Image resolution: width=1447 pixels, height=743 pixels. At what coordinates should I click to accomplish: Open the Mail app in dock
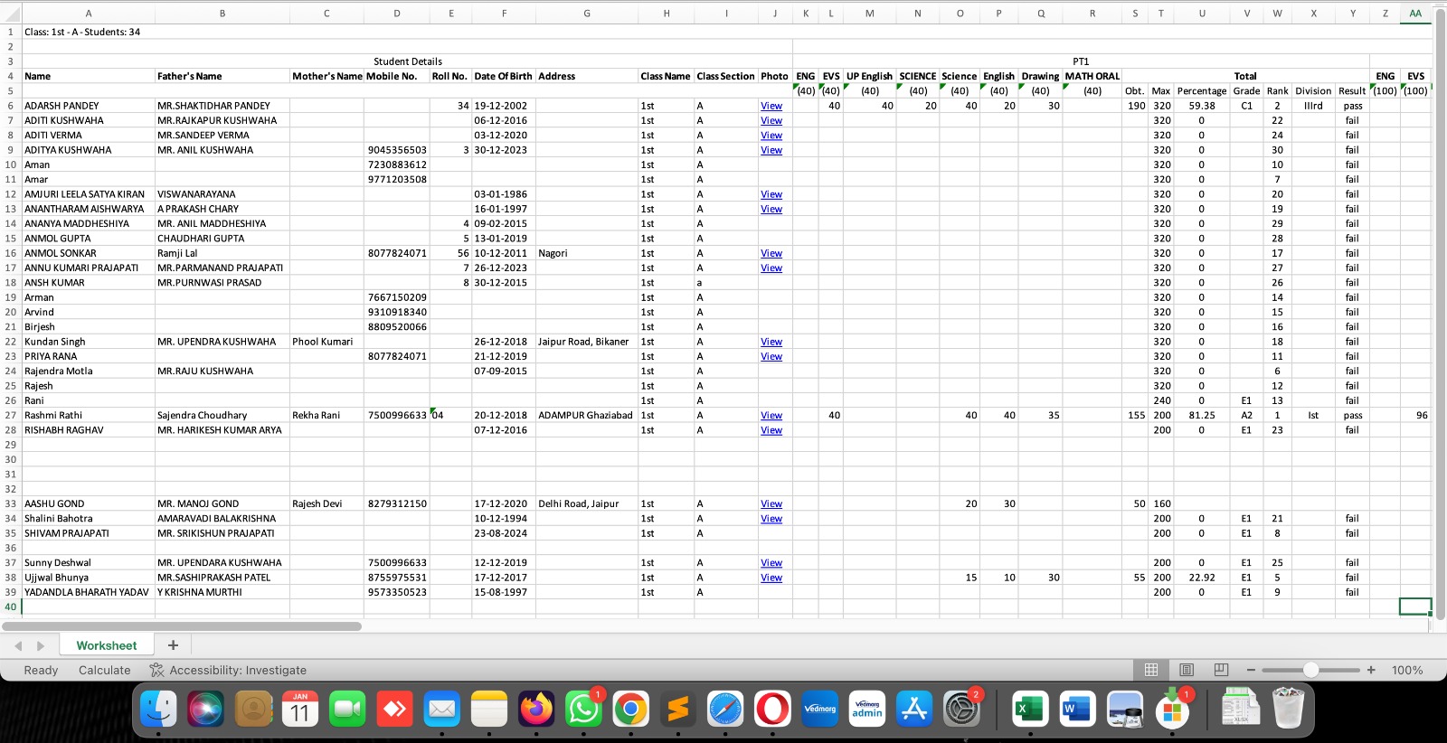click(442, 710)
